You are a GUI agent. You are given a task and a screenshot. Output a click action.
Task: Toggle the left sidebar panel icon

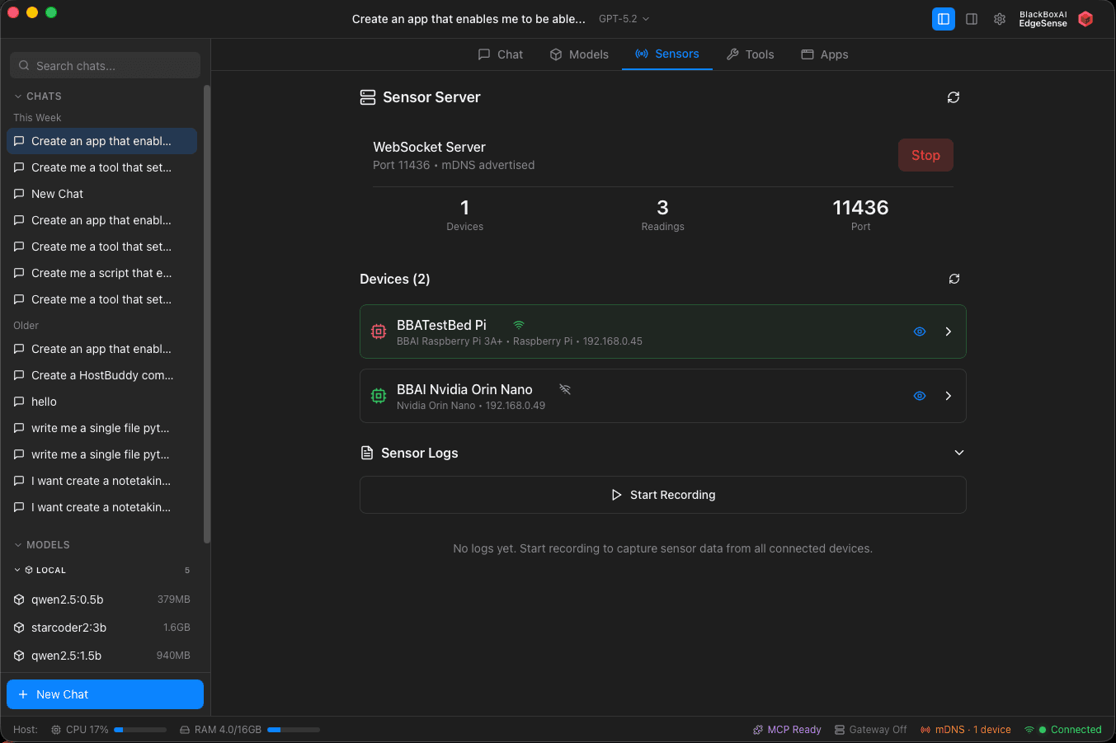[943, 19]
